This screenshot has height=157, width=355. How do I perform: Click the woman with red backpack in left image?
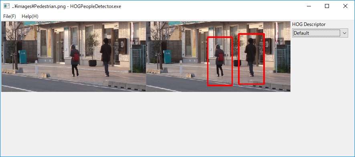click(x=75, y=60)
